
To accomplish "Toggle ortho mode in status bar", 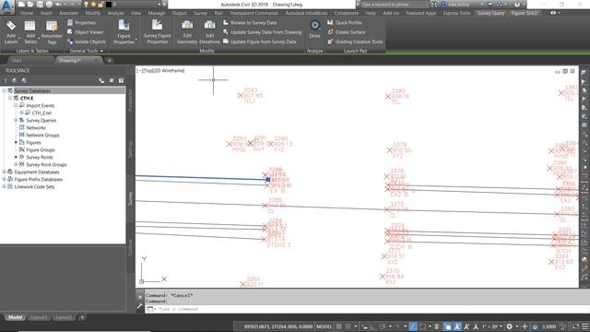I will [x=373, y=326].
